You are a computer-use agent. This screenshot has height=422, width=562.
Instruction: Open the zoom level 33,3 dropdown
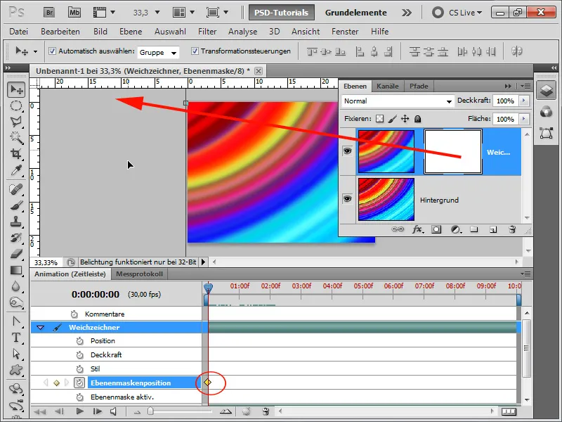pos(157,13)
